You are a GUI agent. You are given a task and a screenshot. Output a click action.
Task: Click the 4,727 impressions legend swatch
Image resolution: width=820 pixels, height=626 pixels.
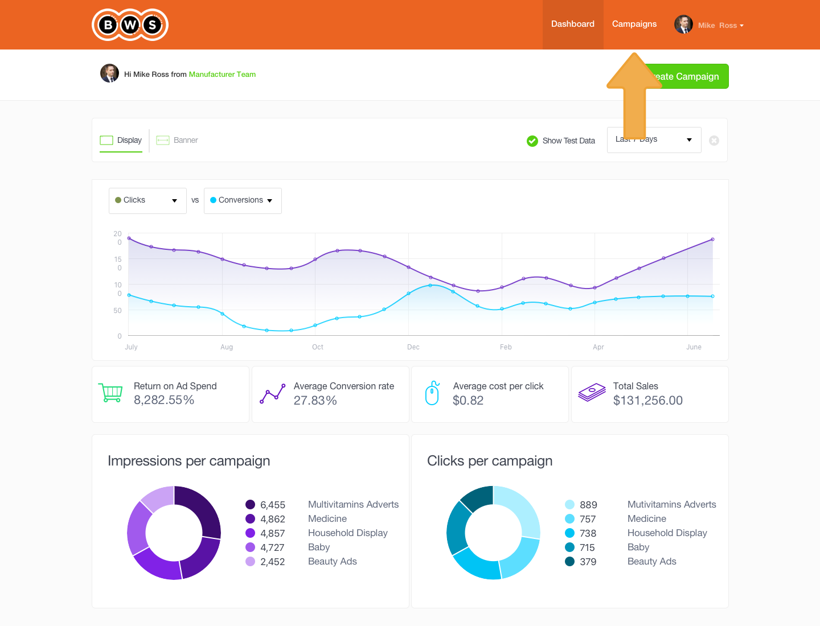[250, 547]
